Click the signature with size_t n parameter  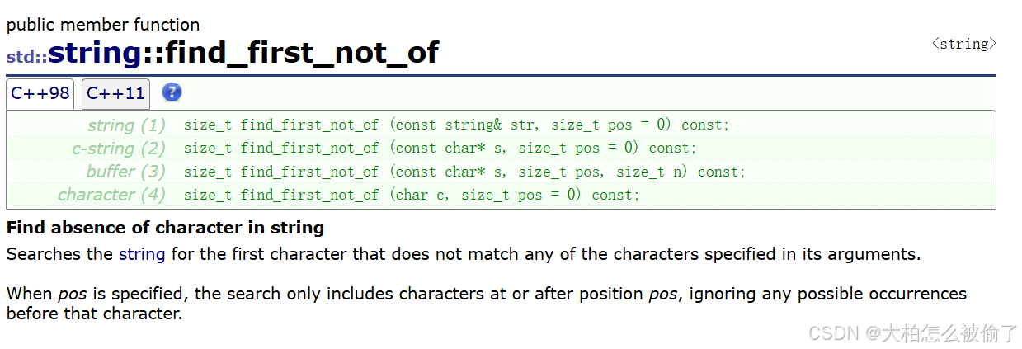tap(464, 172)
